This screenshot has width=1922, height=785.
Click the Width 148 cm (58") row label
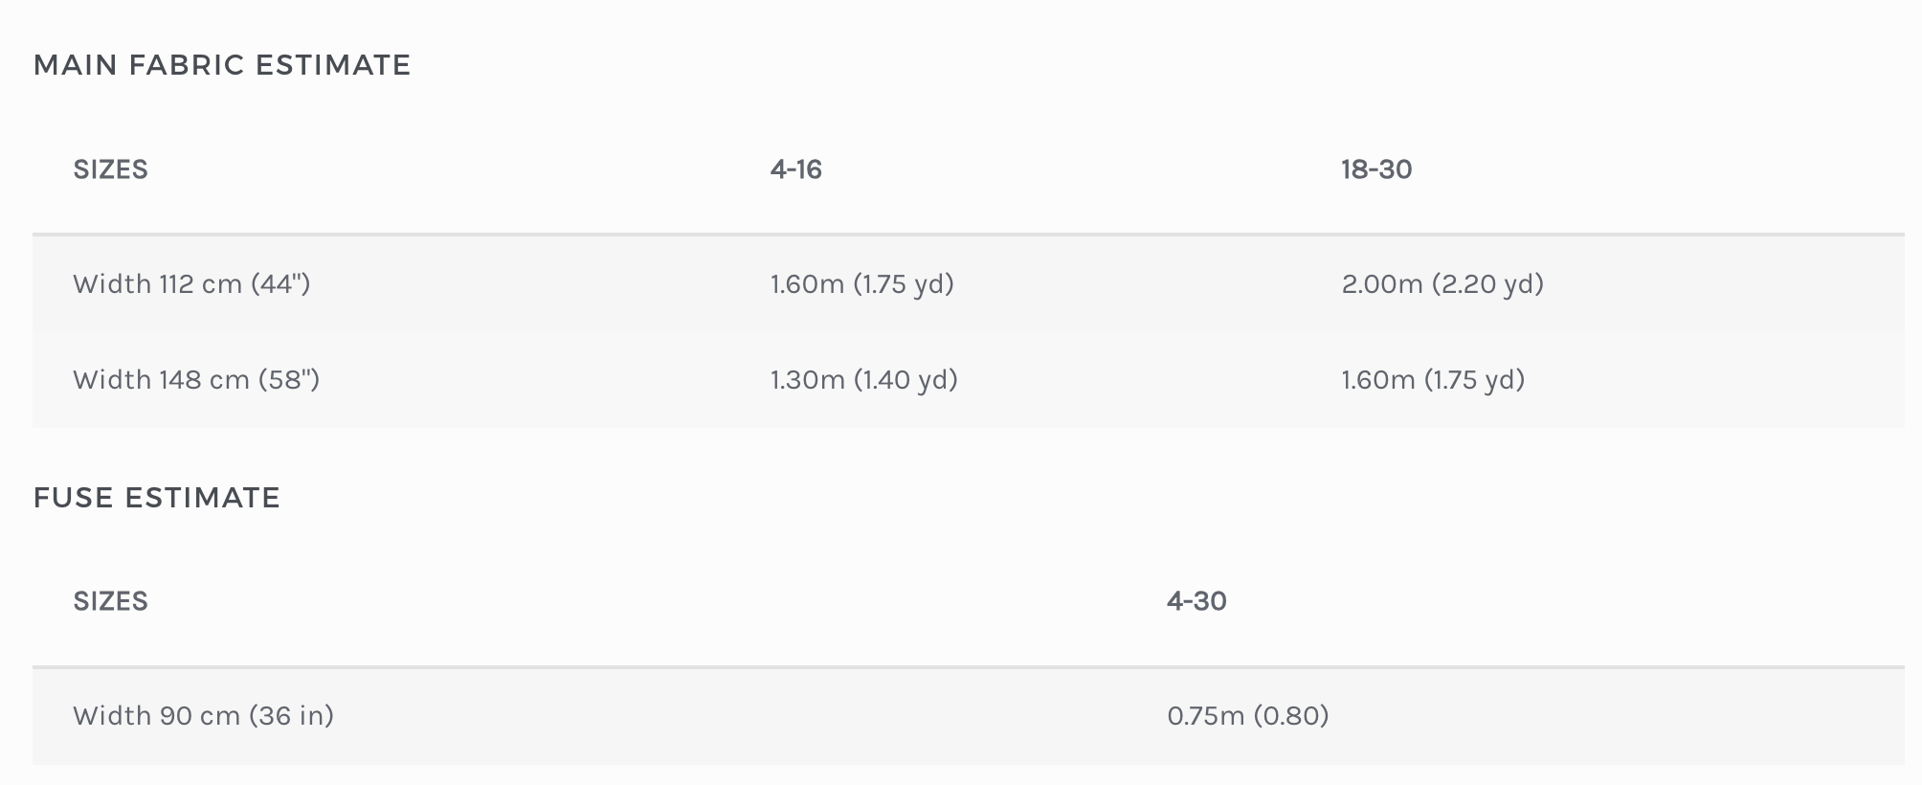coord(196,380)
